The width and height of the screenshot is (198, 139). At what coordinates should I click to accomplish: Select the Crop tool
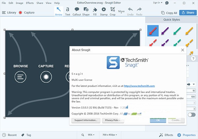pyautogui.click(x=113, y=11)
